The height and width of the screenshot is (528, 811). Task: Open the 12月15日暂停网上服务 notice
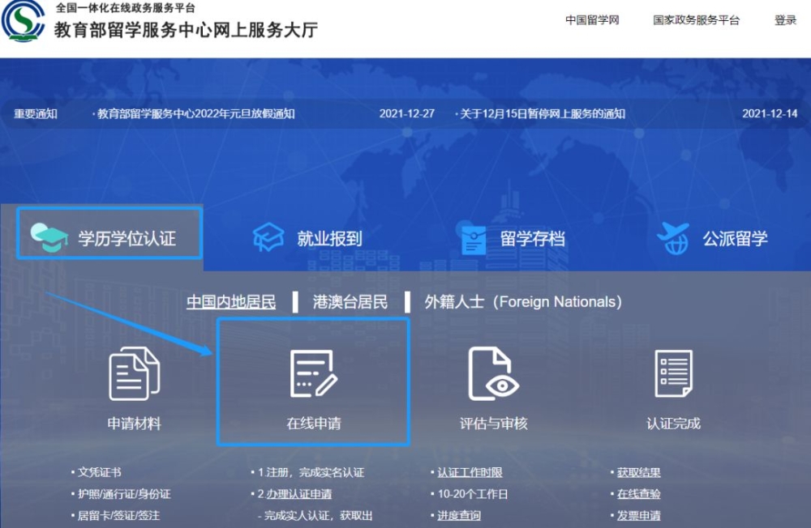tap(543, 113)
